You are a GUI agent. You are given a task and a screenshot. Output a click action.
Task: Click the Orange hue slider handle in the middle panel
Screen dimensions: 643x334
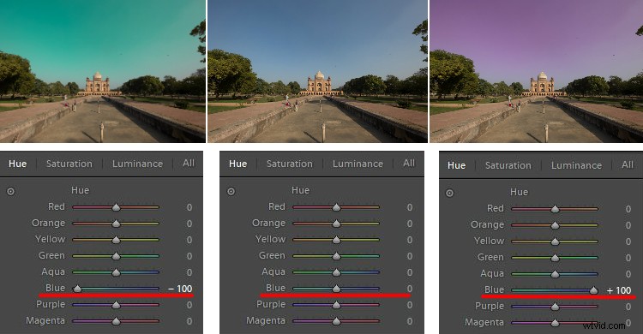[336, 224]
